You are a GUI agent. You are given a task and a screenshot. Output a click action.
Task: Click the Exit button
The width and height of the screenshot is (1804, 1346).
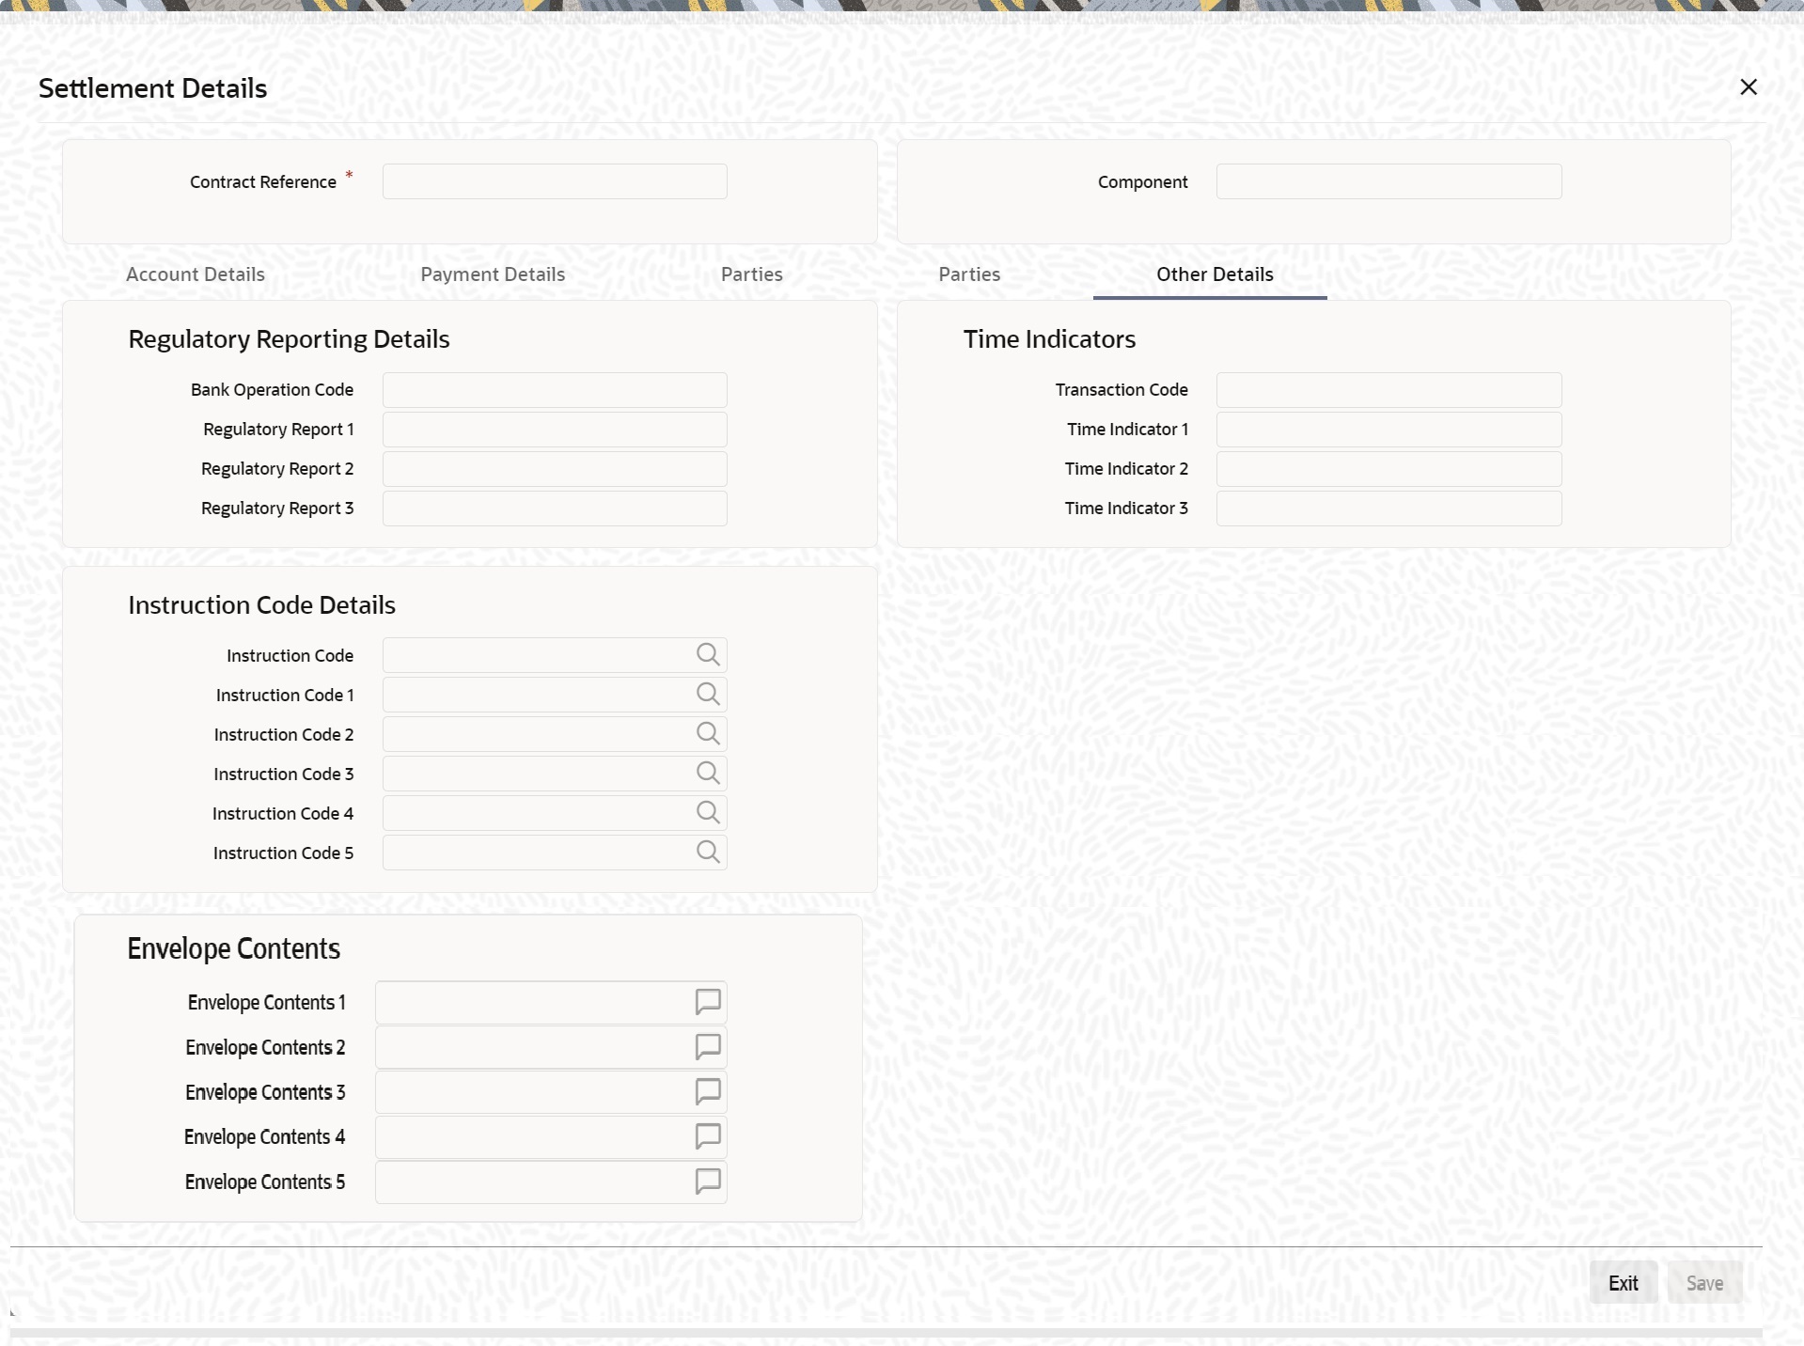tap(1624, 1283)
